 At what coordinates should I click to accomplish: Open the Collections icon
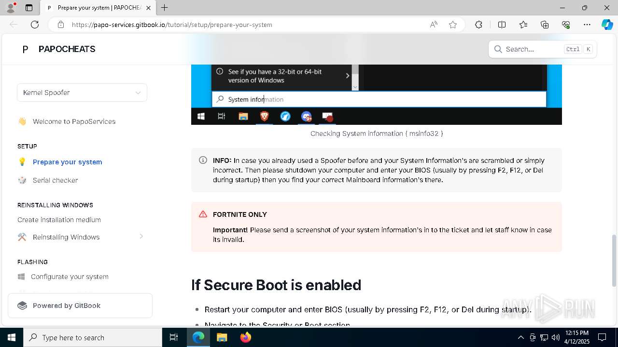pos(545,25)
